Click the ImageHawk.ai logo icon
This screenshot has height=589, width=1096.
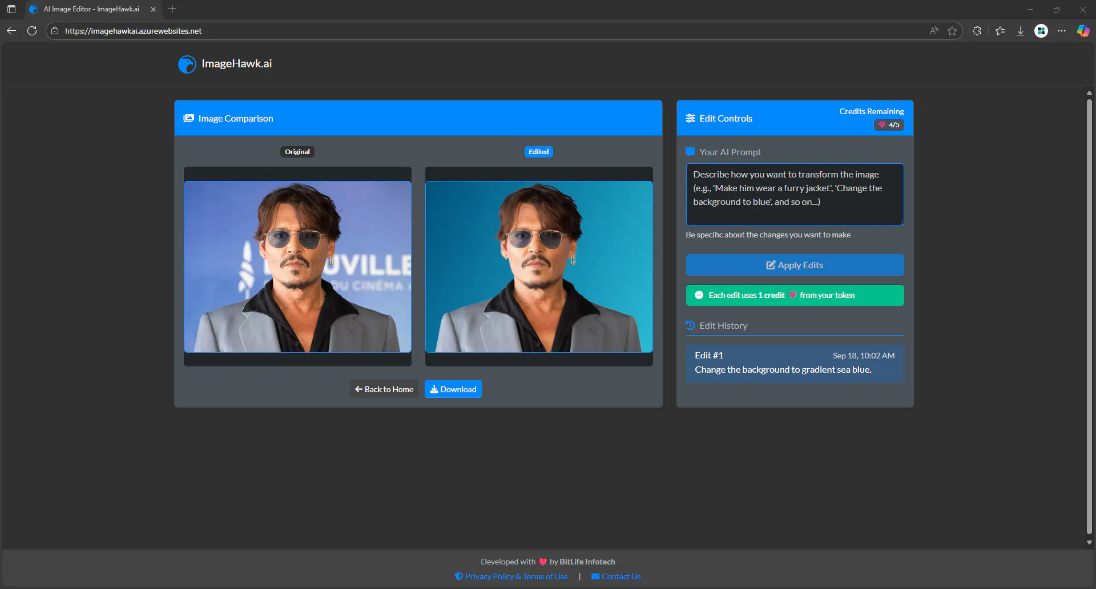pos(187,64)
